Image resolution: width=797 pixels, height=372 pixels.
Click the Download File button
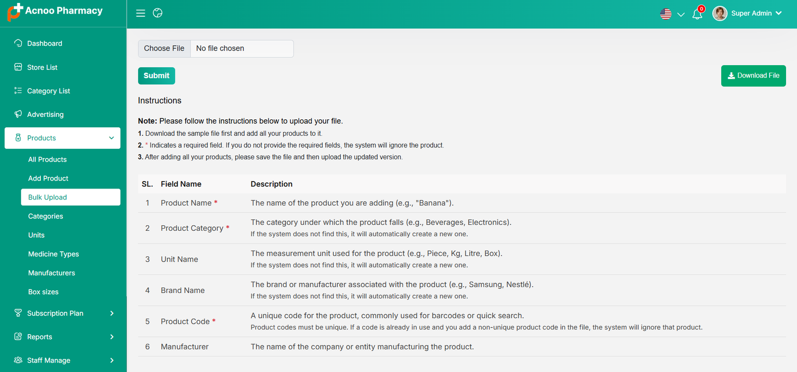(753, 76)
